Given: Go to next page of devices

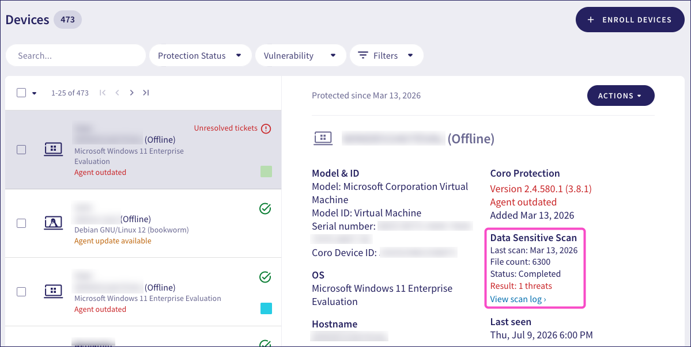Looking at the screenshot, I should point(131,93).
